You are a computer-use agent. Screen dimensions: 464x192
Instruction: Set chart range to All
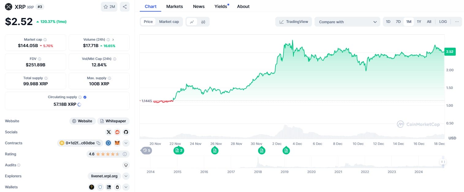429,22
